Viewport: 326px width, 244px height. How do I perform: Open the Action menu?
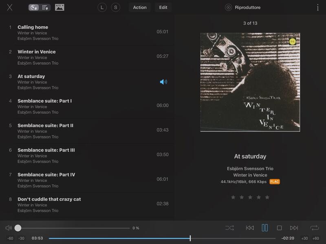[140, 7]
